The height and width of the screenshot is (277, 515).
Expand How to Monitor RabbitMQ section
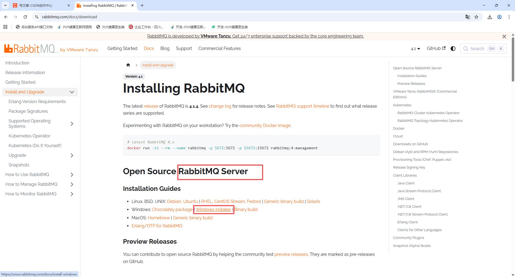coord(72,194)
